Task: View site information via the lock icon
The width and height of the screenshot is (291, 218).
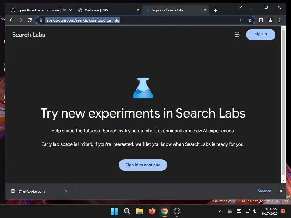Action: pyautogui.click(x=41, y=20)
